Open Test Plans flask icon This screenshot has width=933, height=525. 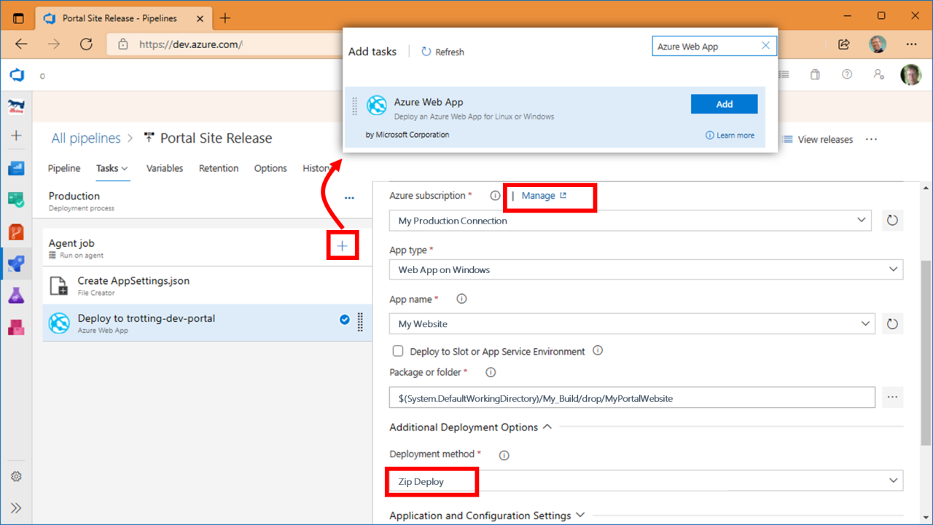16,295
